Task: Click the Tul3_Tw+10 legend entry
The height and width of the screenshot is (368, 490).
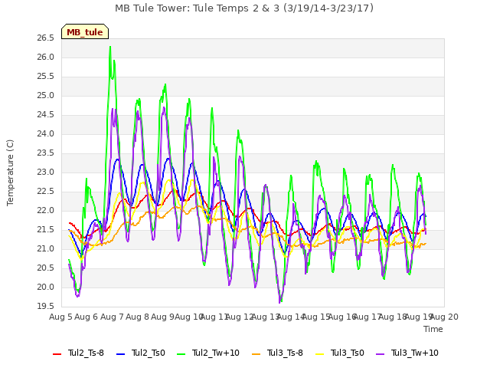Action: 407,353
